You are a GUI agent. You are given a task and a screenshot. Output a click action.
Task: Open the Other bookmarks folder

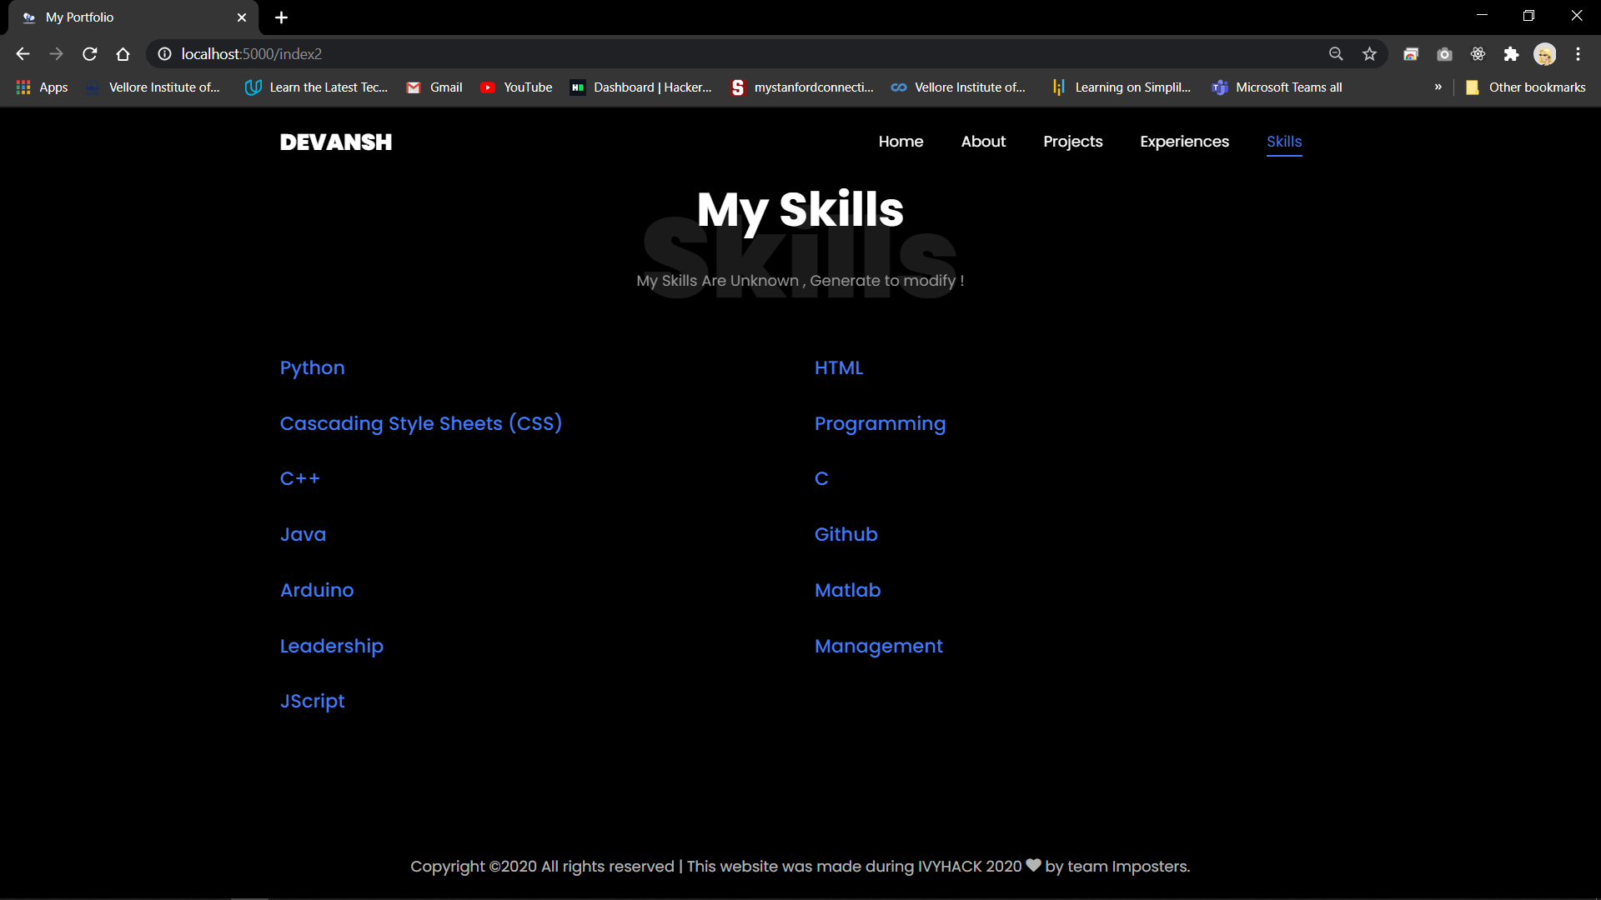[1526, 87]
